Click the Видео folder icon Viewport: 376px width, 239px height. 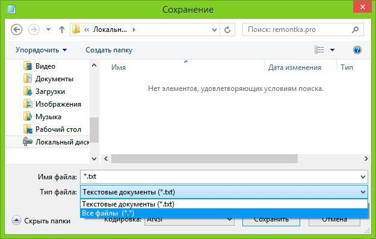(28, 66)
